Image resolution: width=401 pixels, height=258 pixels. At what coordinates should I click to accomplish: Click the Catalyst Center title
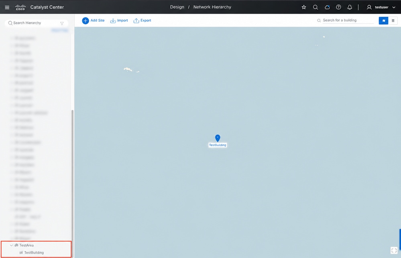(x=47, y=7)
